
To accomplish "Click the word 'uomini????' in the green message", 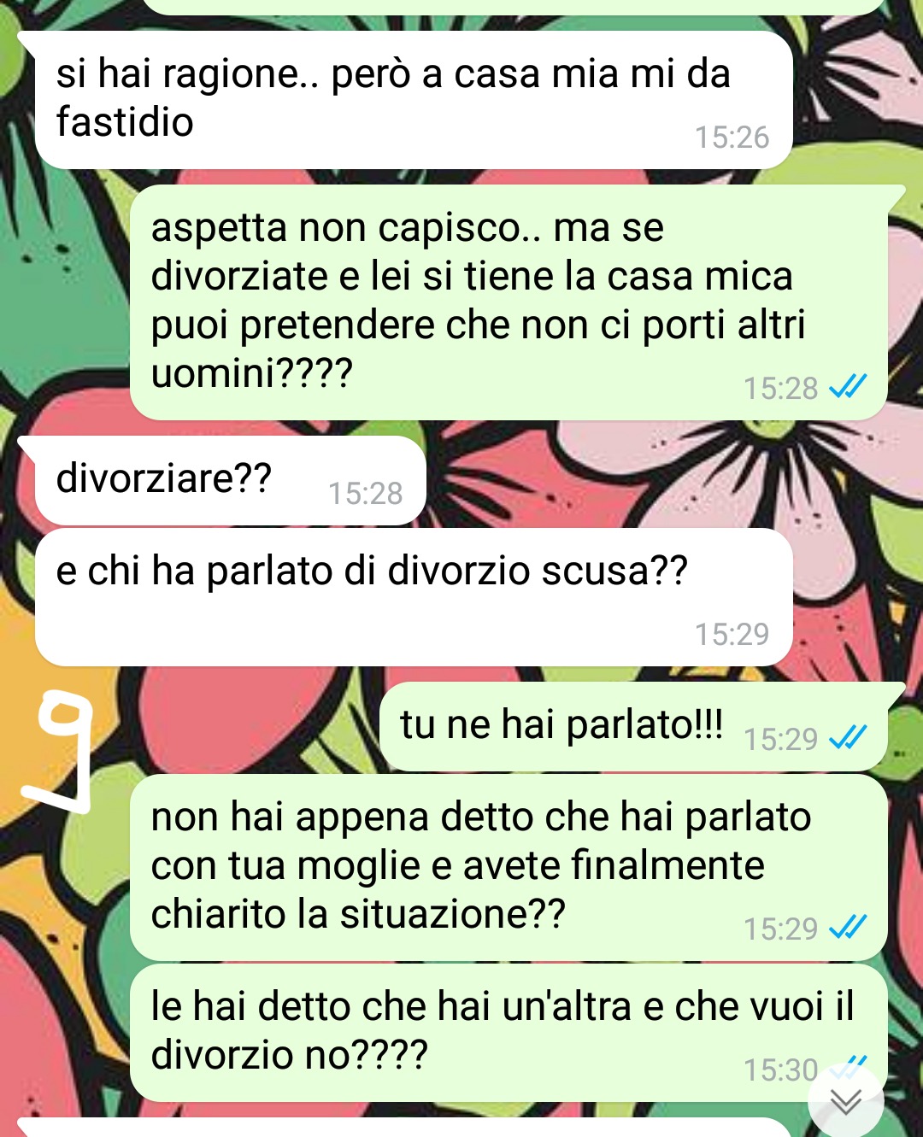I will point(252,373).
